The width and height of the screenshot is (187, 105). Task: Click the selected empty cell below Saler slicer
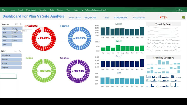click(8, 76)
